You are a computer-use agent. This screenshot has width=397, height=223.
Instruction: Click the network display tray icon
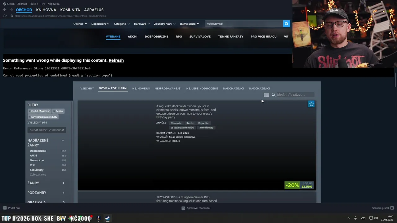click(x=371, y=218)
